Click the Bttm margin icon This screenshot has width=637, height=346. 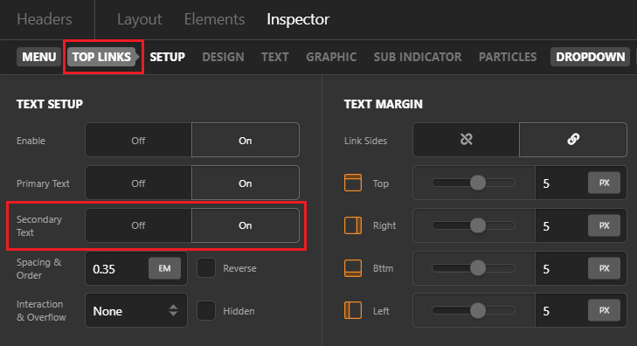[x=353, y=268]
